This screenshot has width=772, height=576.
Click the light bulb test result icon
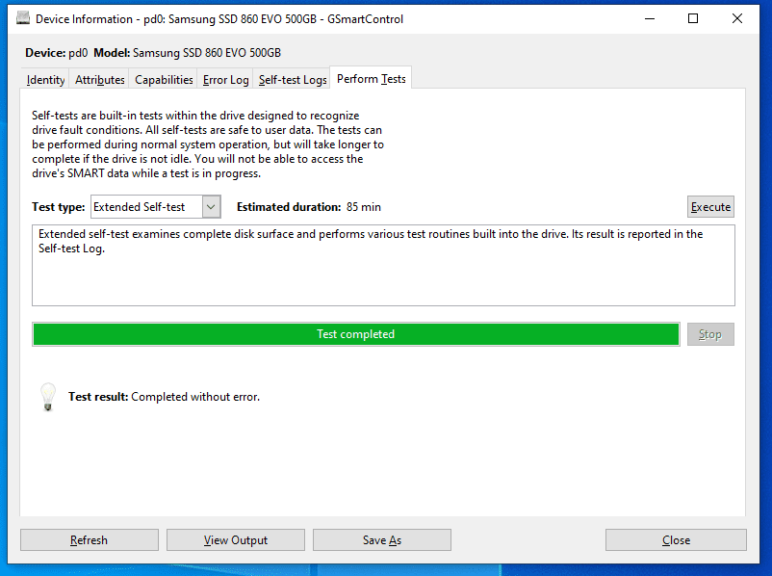point(48,397)
